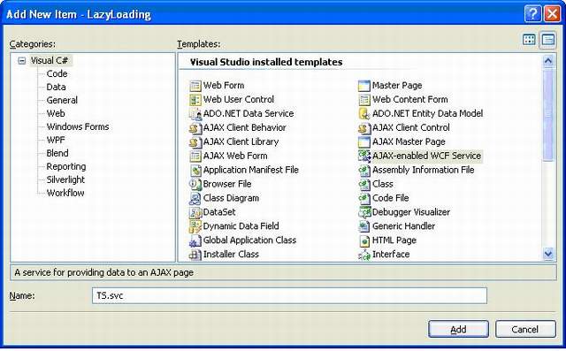566x351 pixels.
Task: Pick the HTML Page template icon
Action: [x=364, y=240]
